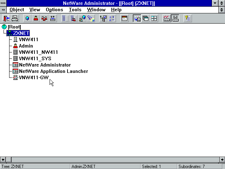Click the cascade windows toolbar icon
The image size is (225, 169).
[x=146, y=18]
